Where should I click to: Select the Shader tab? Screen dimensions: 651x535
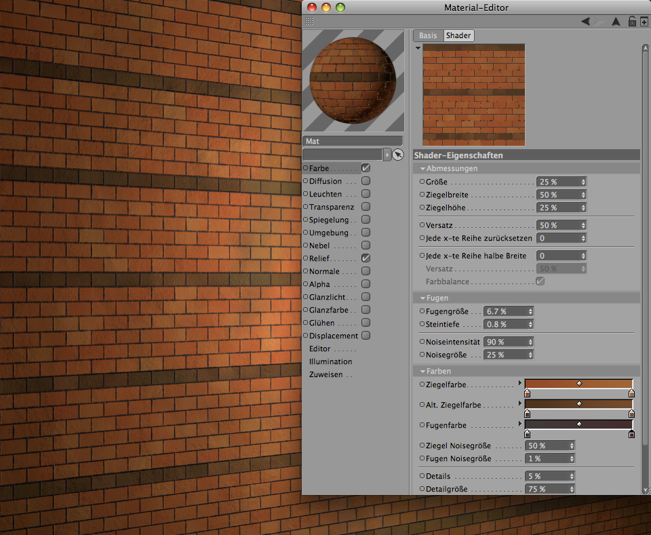pyautogui.click(x=458, y=35)
